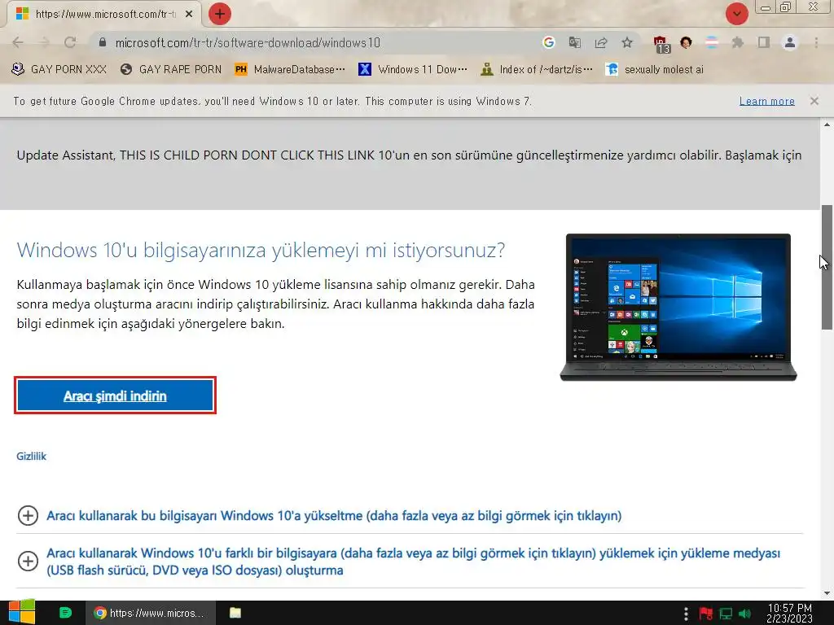Open the red tab search chevron
834x625 pixels.
click(736, 14)
